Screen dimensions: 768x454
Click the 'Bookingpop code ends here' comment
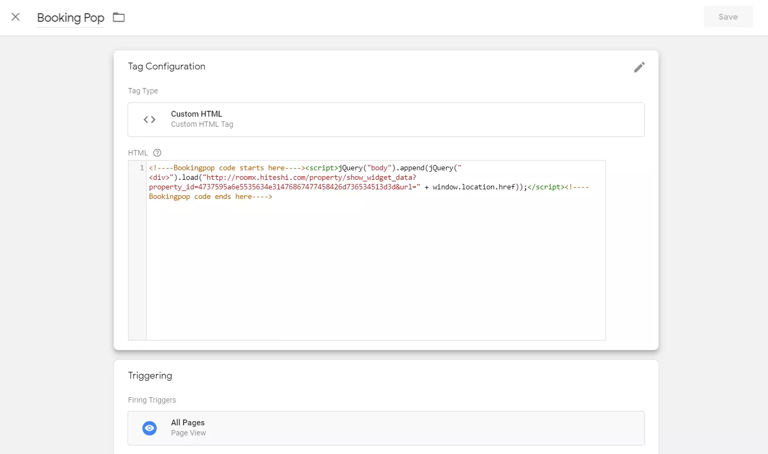[x=210, y=197]
